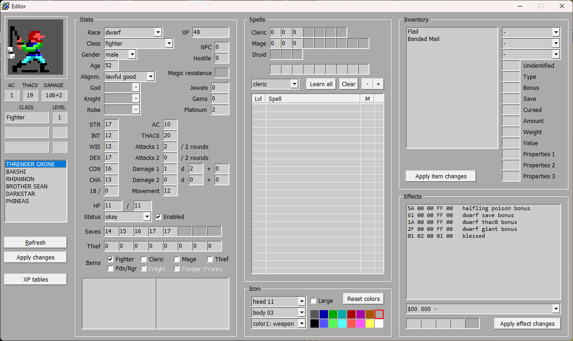Click the character portrait sprite thumbnail

click(x=35, y=47)
